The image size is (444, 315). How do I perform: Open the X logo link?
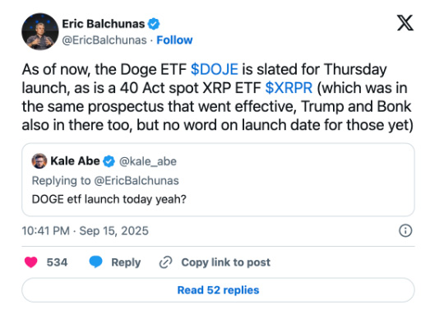(x=405, y=23)
